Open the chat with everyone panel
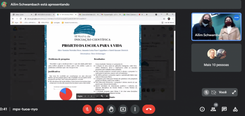This screenshot has width=245, height=116. tap(224, 109)
